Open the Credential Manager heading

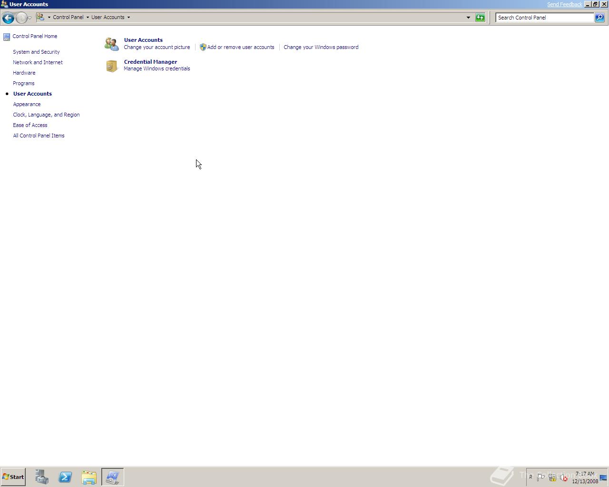point(150,62)
